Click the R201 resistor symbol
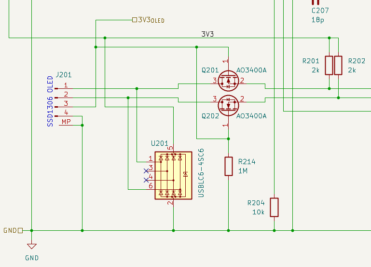This screenshot has height=267, width=371. point(329,65)
